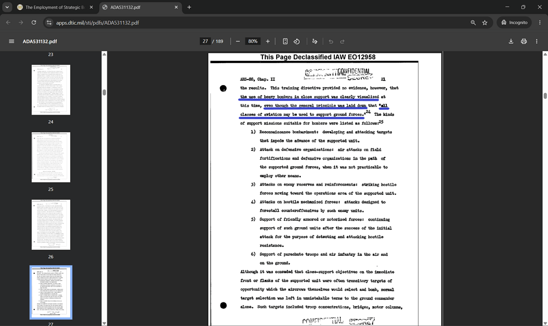This screenshot has height=326, width=548.
Task: Zoom in the PDF document
Action: point(268,41)
